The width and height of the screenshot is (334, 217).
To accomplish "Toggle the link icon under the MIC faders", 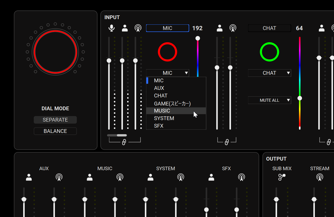I will point(124,142).
